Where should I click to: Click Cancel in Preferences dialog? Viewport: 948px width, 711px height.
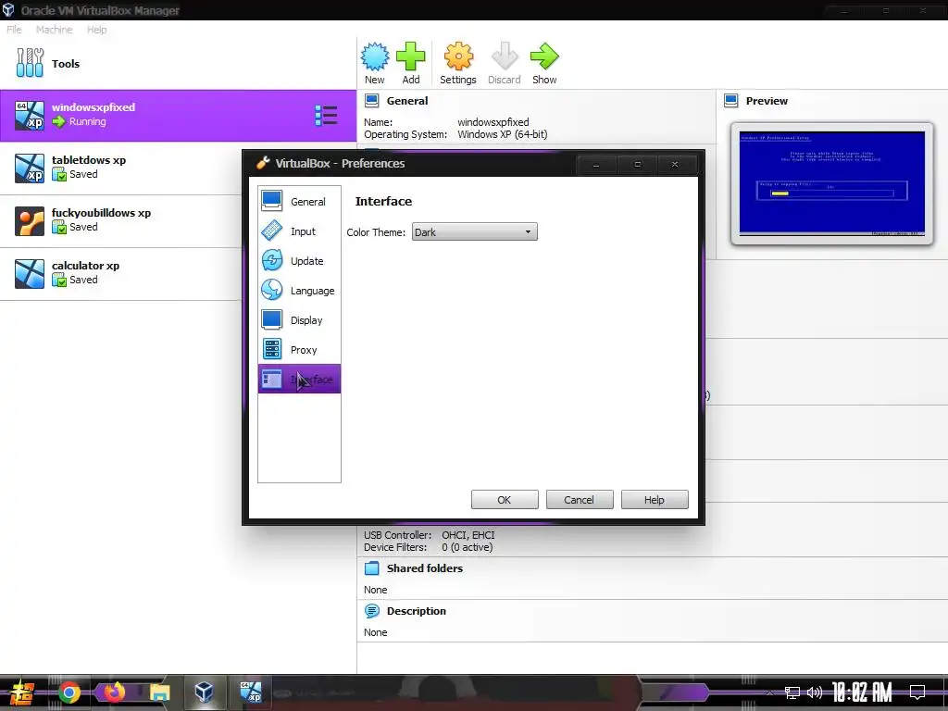(580, 500)
